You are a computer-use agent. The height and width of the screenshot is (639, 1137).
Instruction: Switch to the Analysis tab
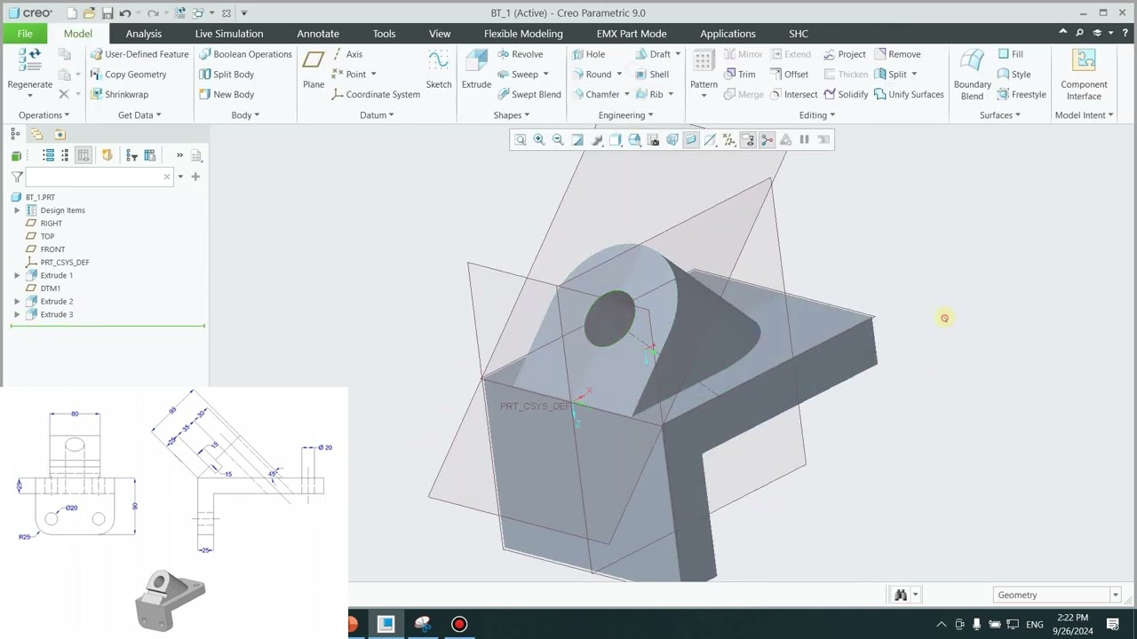143,34
